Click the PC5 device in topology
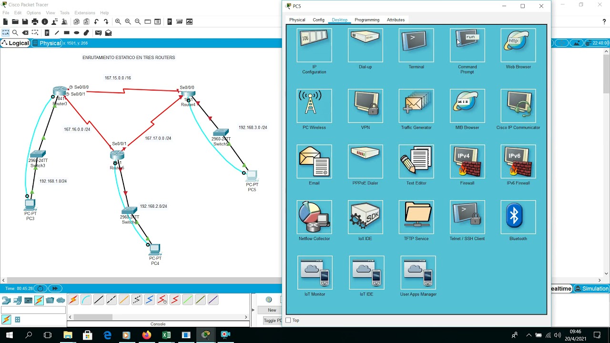Viewport: 610px width, 343px height. click(x=252, y=176)
